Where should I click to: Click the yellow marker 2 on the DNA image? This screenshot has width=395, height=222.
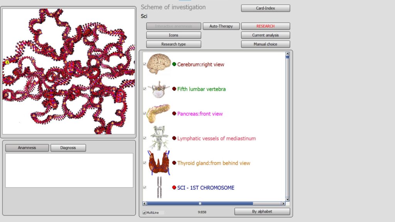click(7, 62)
